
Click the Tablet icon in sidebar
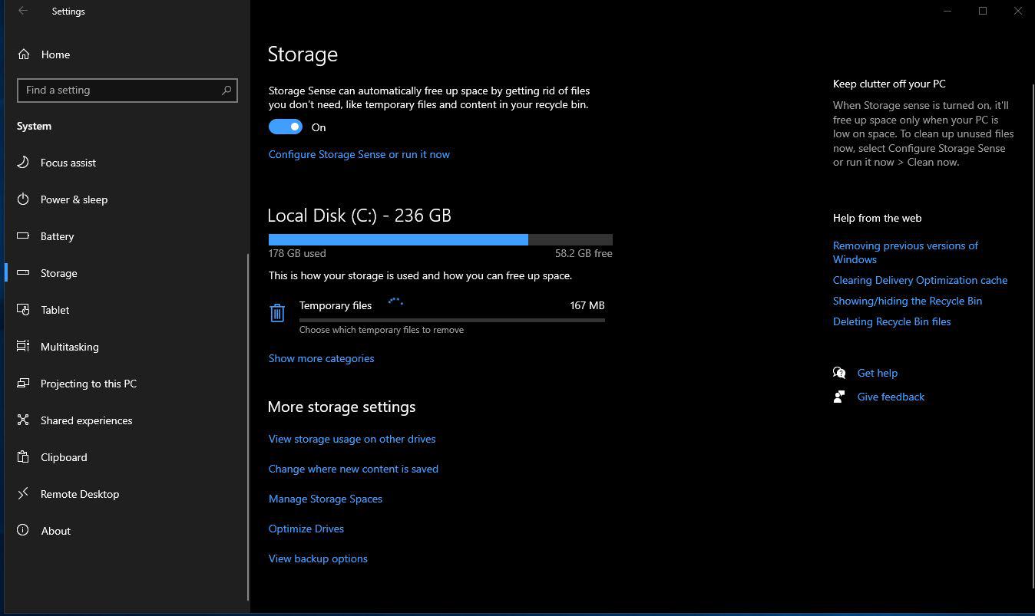tap(23, 310)
